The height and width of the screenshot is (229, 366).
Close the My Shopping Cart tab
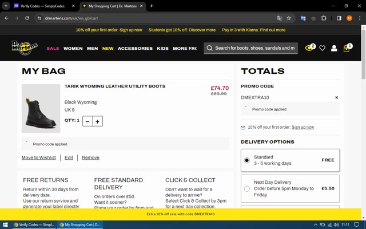[141, 6]
